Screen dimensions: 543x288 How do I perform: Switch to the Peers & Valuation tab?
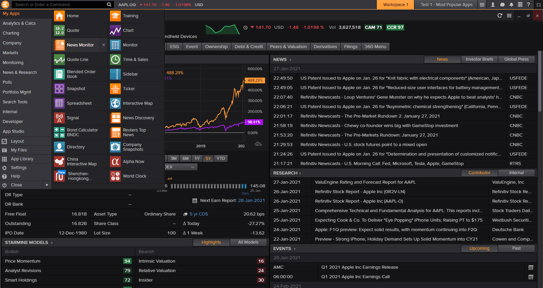click(288, 47)
